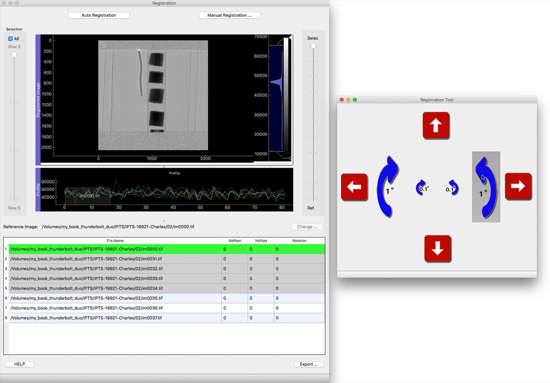Select the green im0000.tif reference row
Screen dimensions: 550x383
(113, 249)
